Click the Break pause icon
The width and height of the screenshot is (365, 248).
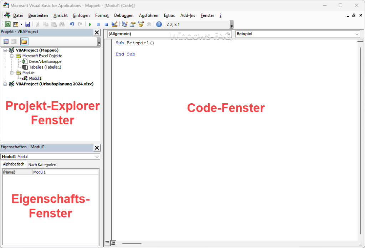(98, 24)
